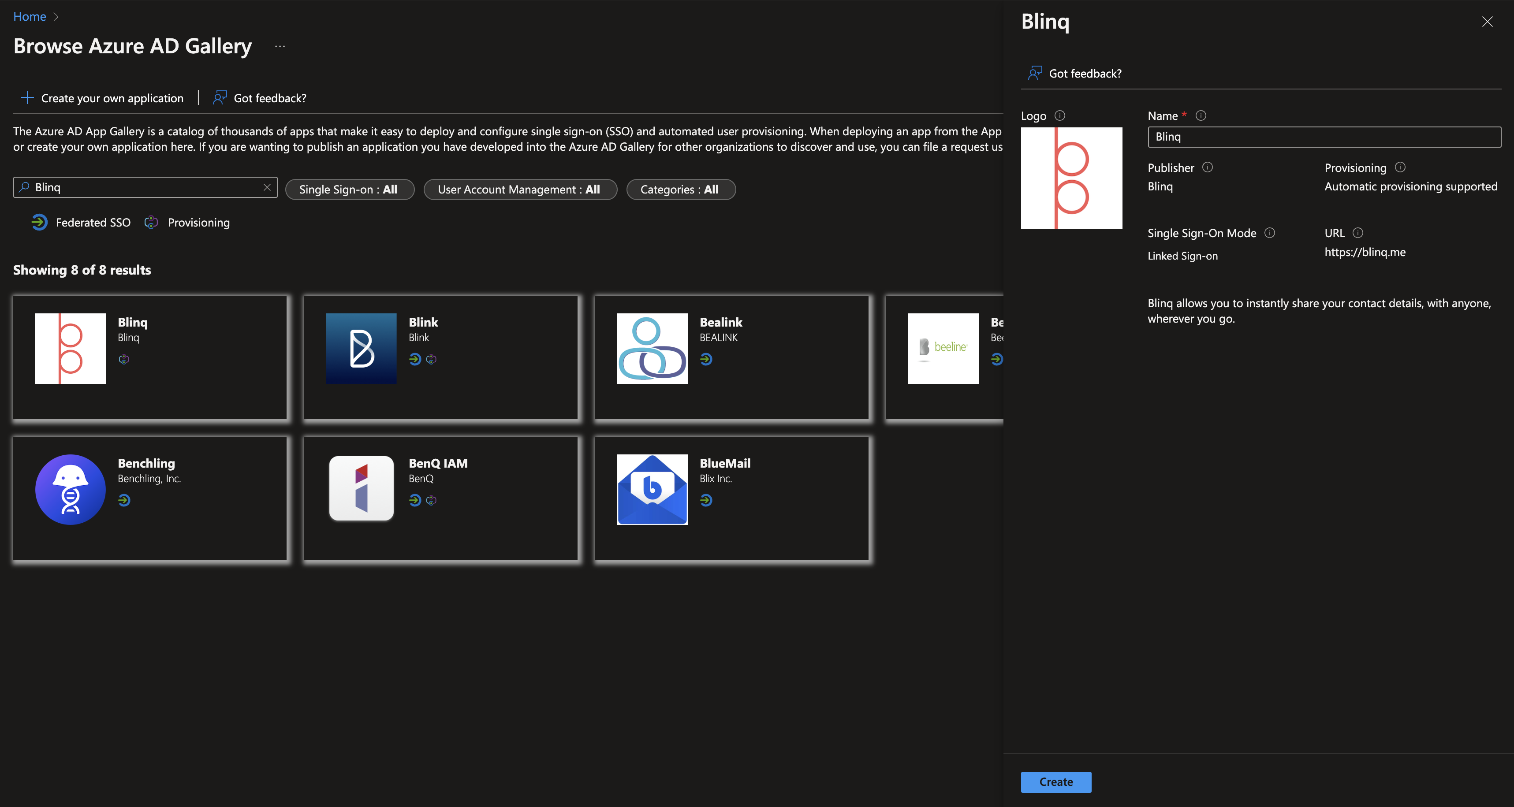Screen dimensions: 1514x807
Task: Click Got feedback in gallery toolbar
Action: pyautogui.click(x=270, y=98)
